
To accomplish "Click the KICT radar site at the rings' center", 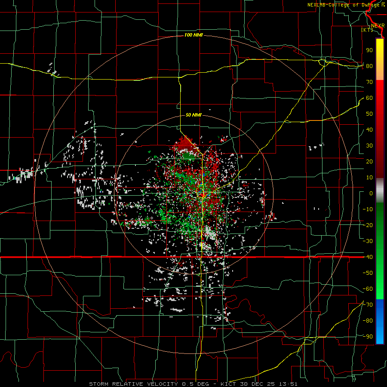I will click(194, 194).
